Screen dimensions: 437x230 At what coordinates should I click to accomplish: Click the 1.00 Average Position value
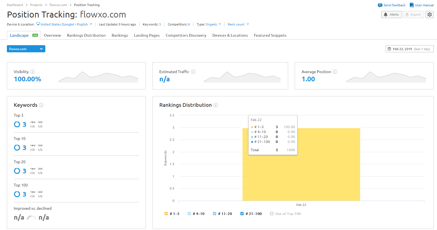point(308,79)
